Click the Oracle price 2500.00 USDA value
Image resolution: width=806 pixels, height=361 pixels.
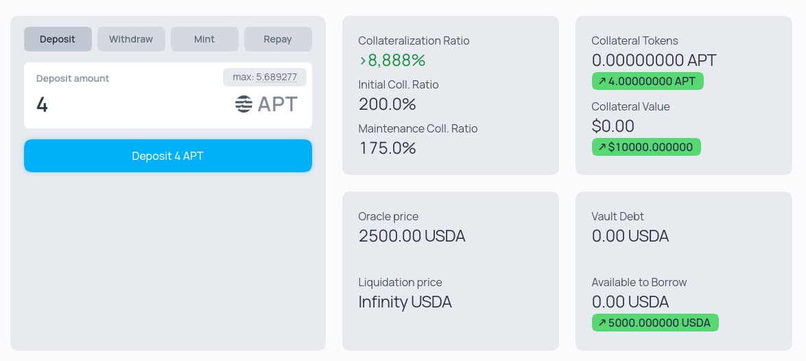(x=412, y=236)
